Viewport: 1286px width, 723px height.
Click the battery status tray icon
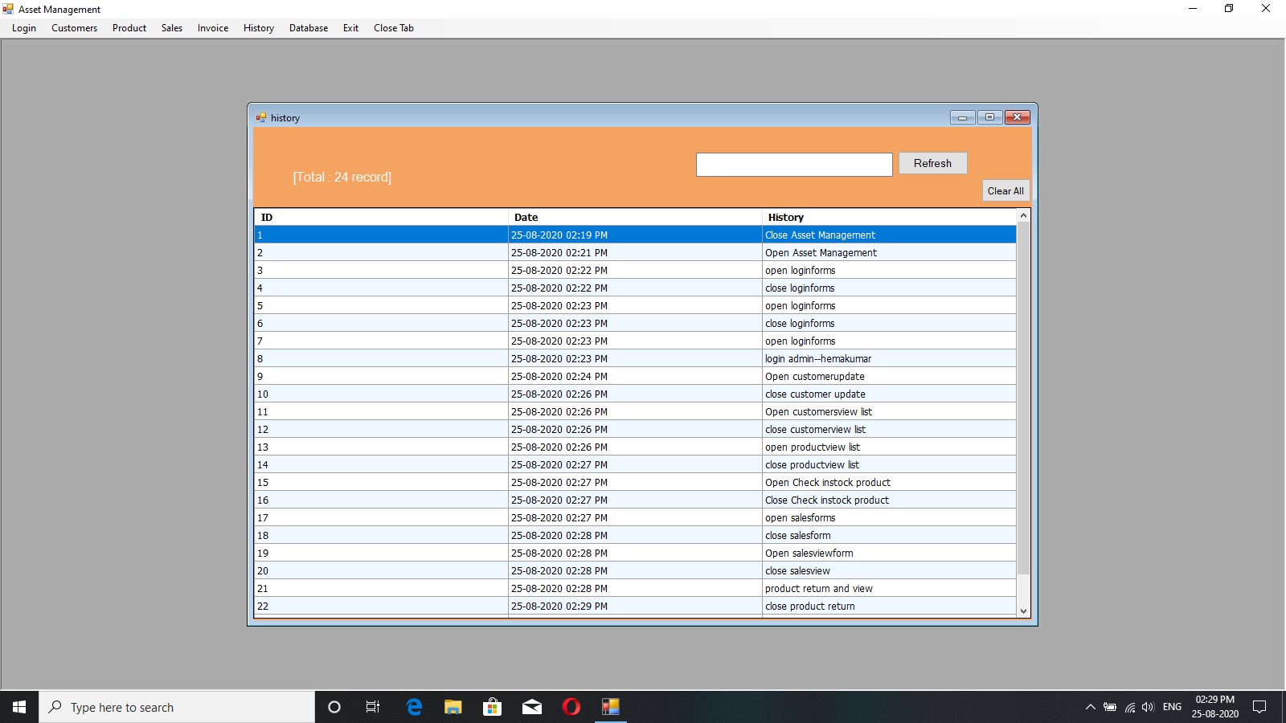[x=1110, y=707]
